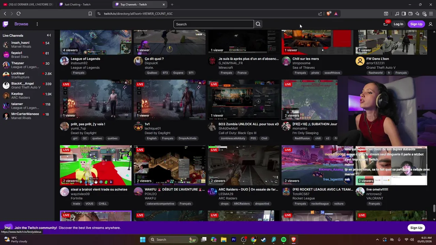
Task: Reload the page with browser refresh
Action: tap(18, 14)
